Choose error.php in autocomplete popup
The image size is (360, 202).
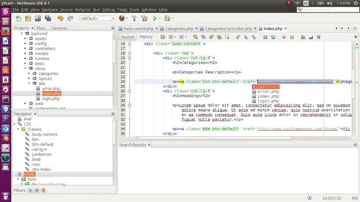pyautogui.click(x=265, y=91)
